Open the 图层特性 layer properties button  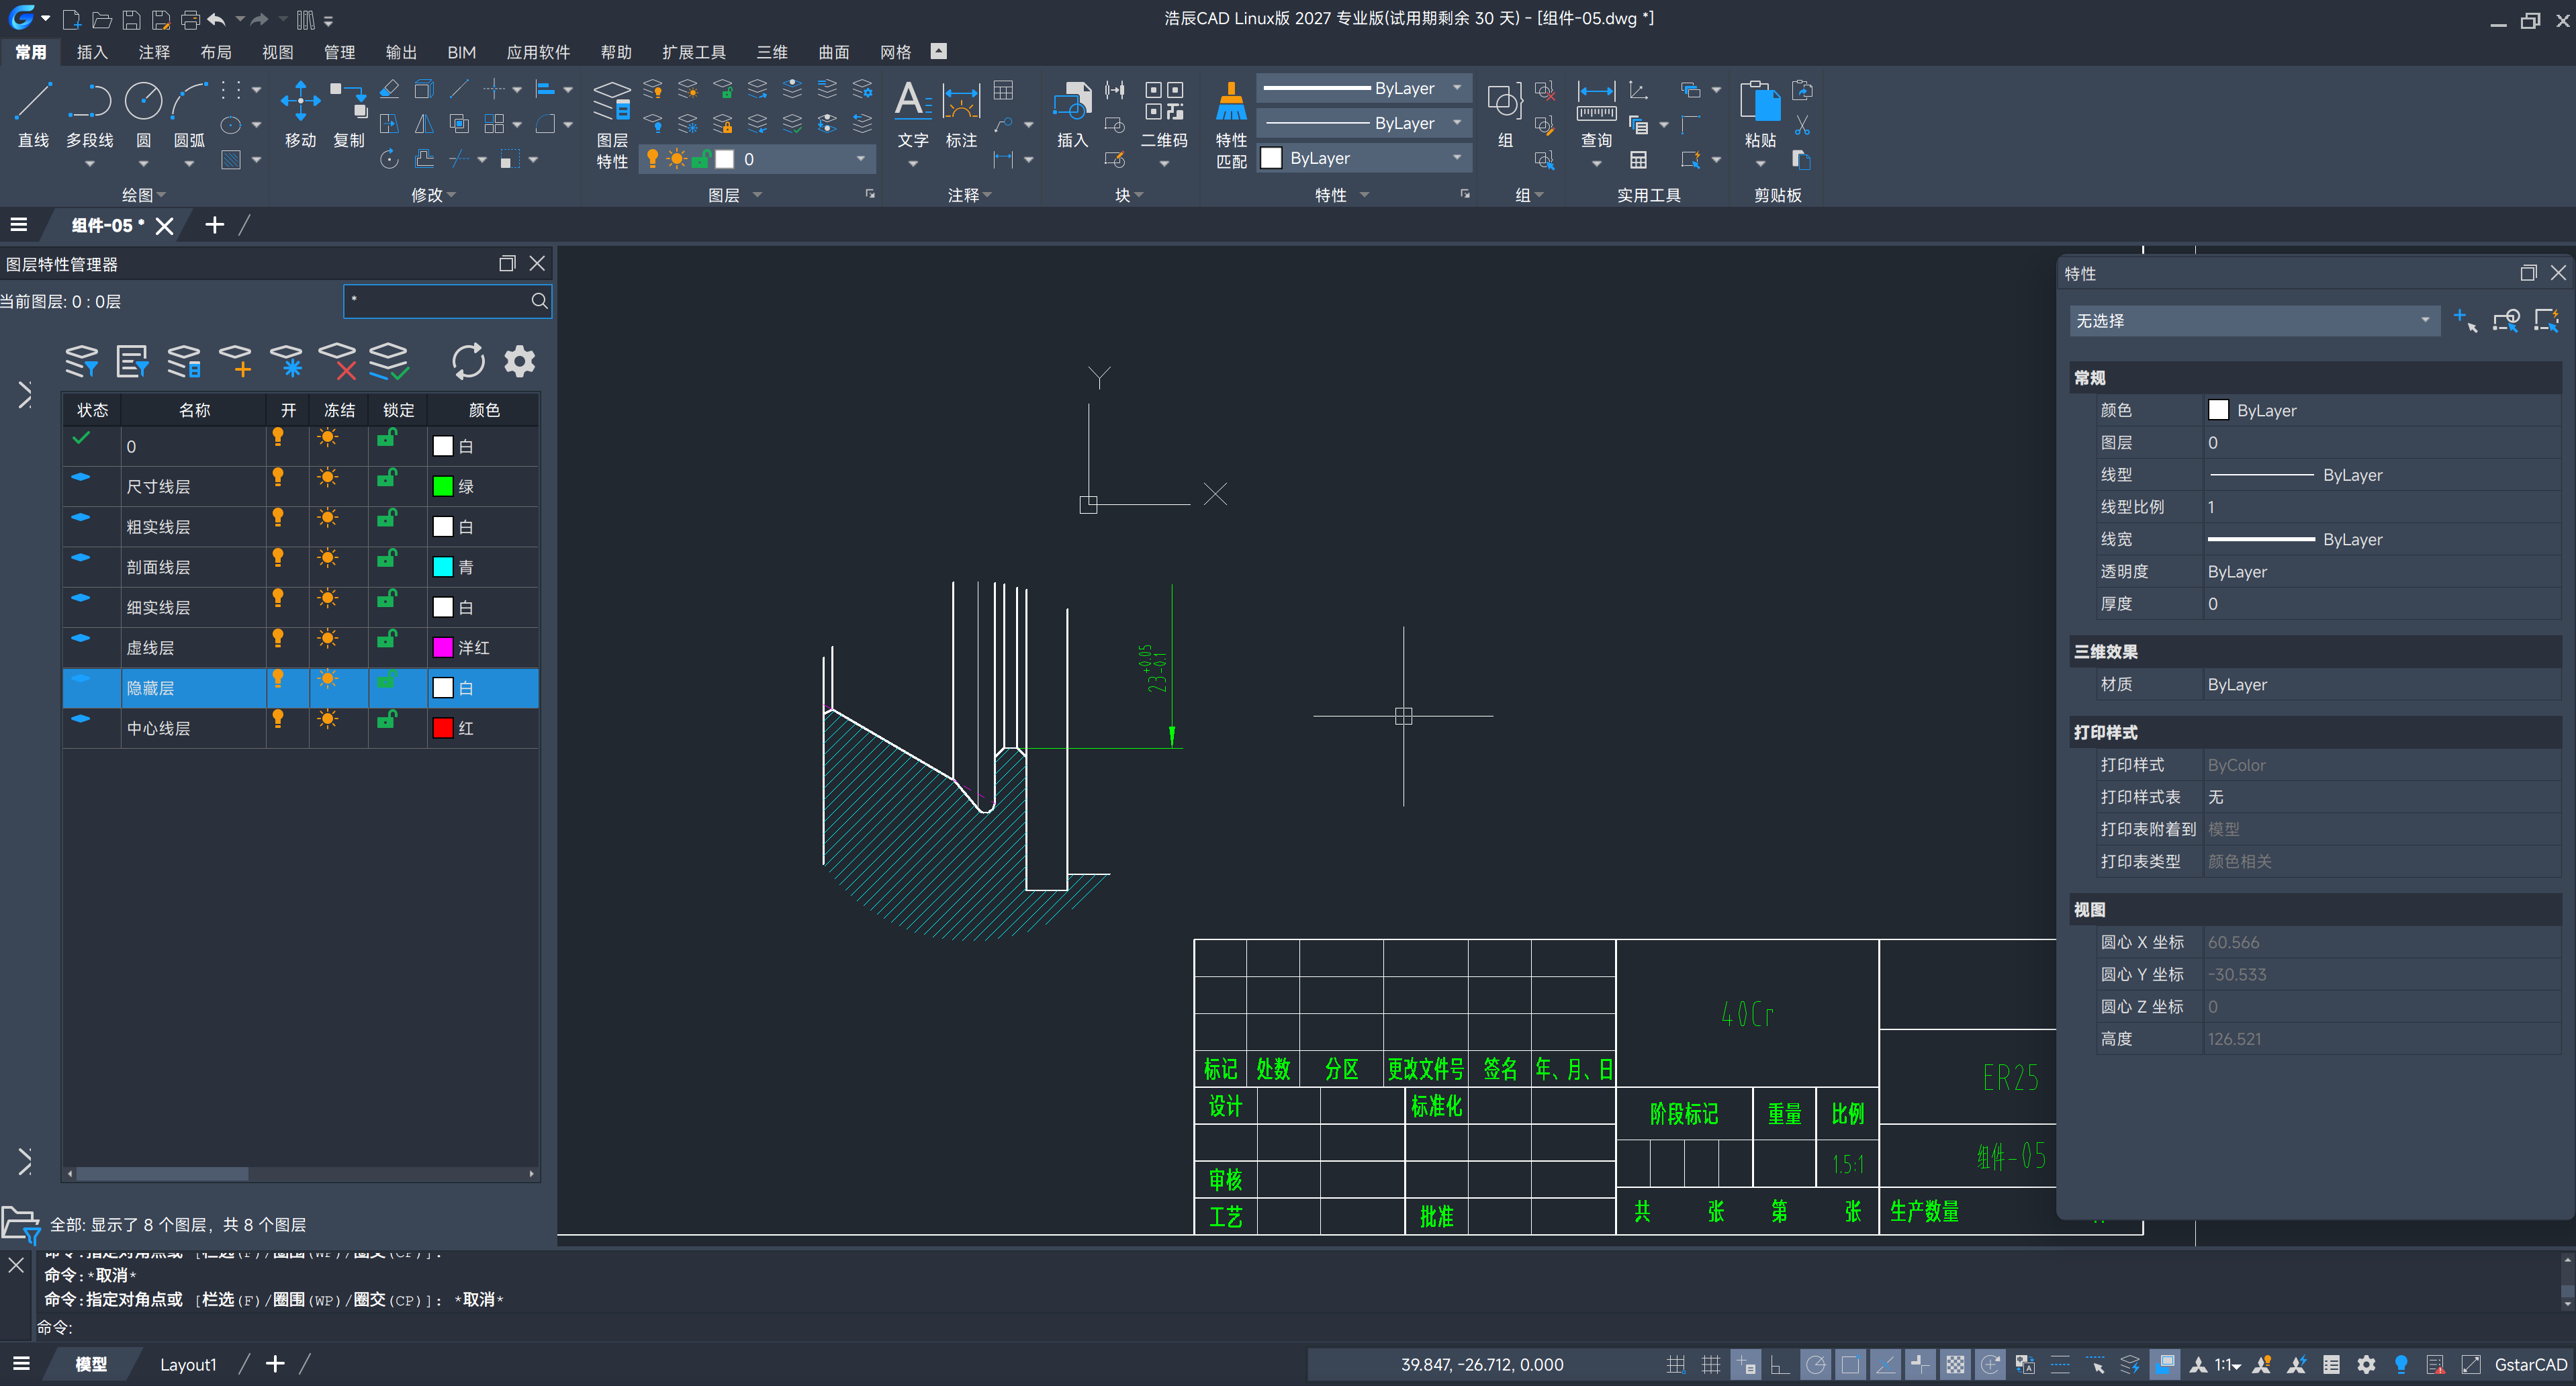pyautogui.click(x=612, y=124)
